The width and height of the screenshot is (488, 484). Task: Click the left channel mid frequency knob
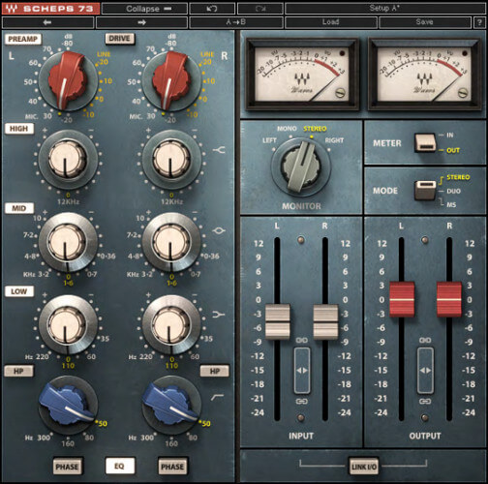(x=68, y=242)
